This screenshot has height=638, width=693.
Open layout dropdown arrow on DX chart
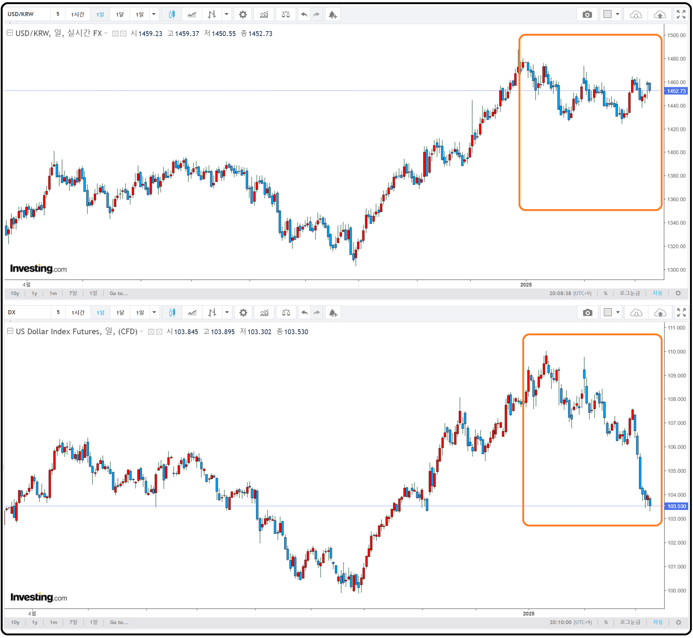(618, 312)
